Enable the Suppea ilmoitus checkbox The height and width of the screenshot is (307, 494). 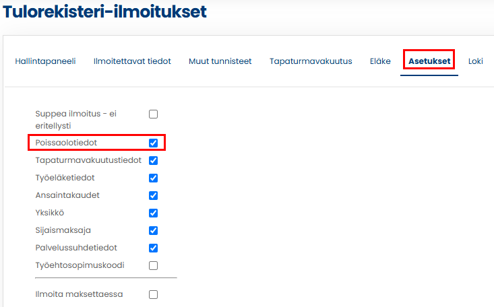click(153, 114)
